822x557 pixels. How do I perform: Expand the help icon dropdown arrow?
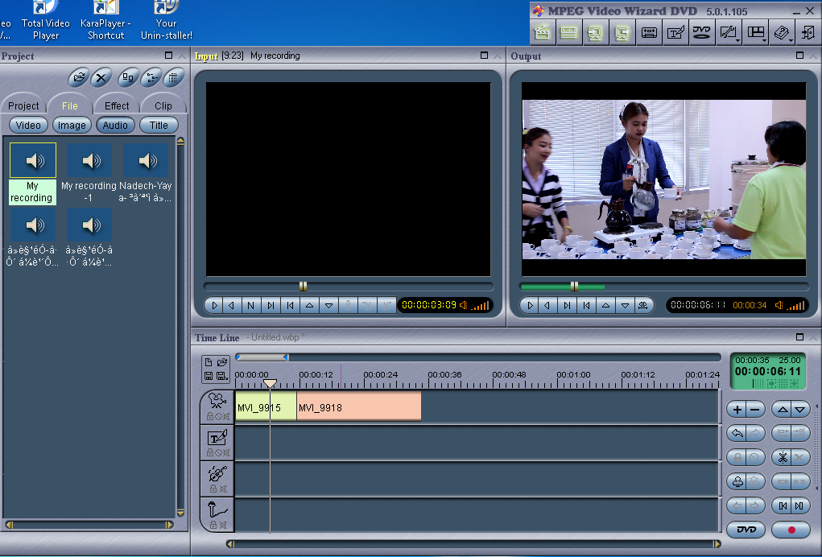tap(790, 40)
